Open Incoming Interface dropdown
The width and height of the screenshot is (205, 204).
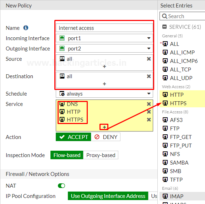[x=149, y=38]
